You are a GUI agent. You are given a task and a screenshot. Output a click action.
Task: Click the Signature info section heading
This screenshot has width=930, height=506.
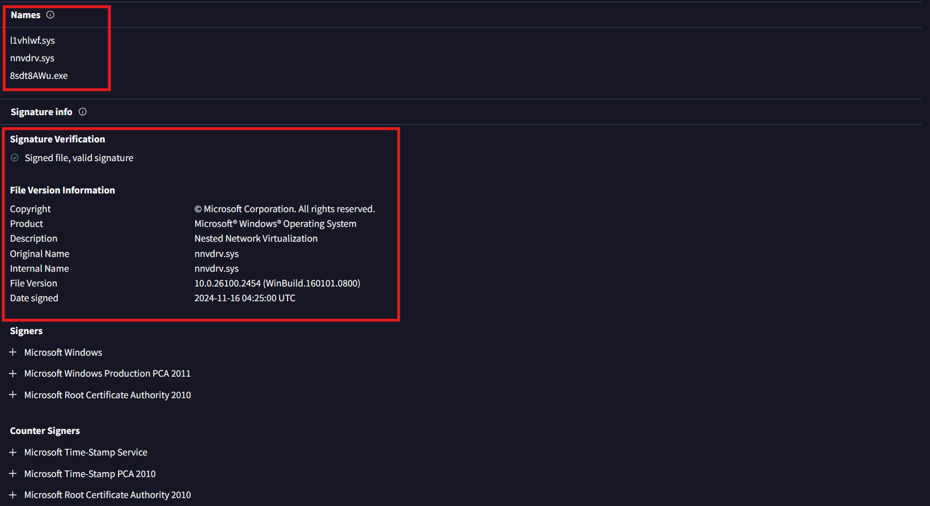(41, 112)
